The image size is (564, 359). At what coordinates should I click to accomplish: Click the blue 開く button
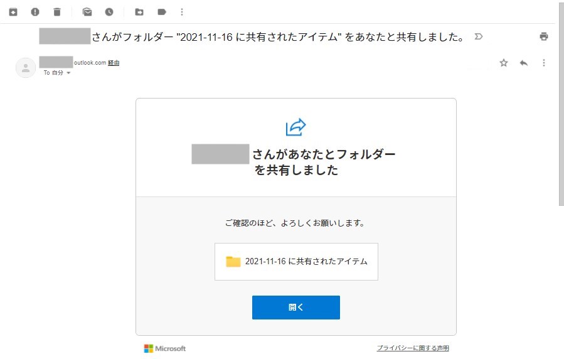pyautogui.click(x=295, y=308)
